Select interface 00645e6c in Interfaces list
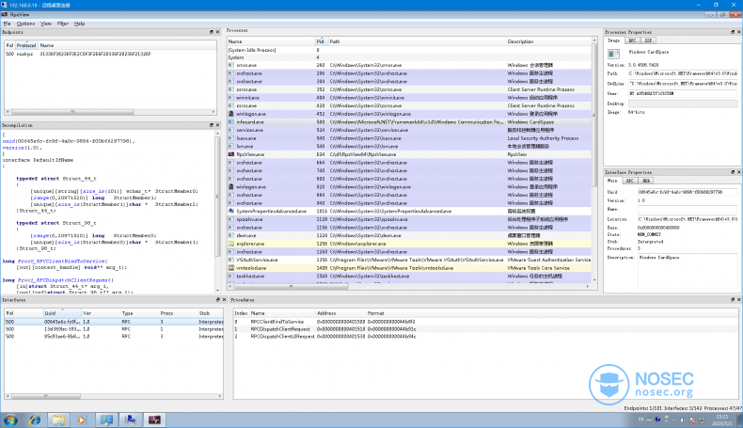Image resolution: width=743 pixels, height=428 pixels. (x=114, y=322)
